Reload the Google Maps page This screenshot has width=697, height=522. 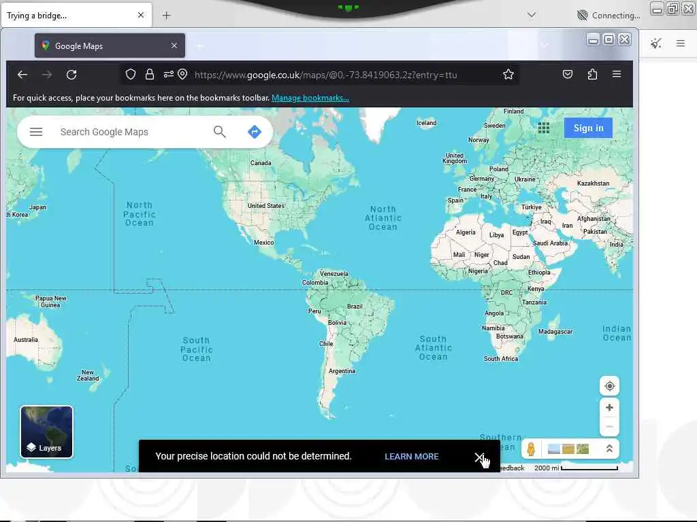[x=71, y=75]
